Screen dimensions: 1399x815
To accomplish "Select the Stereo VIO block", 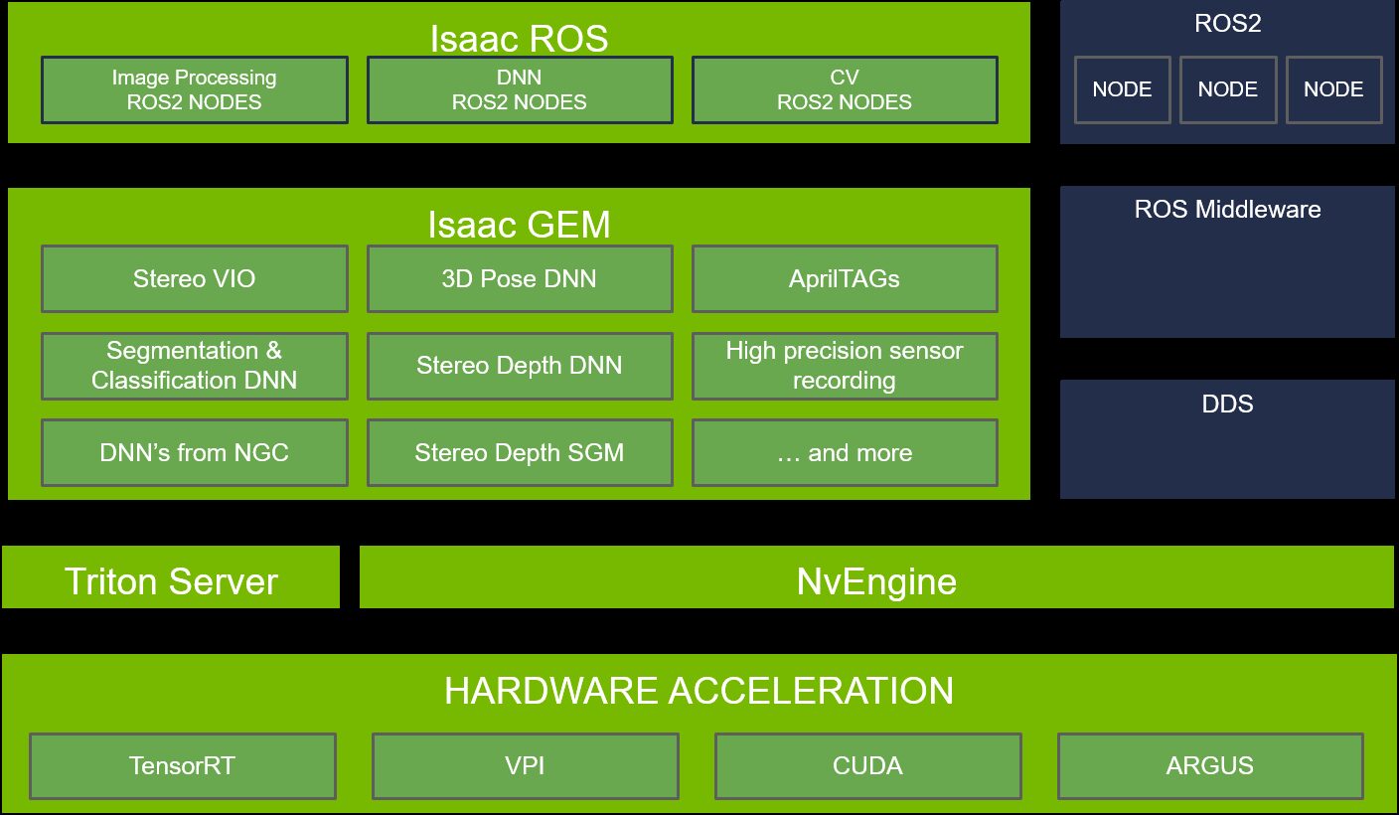I will pyautogui.click(x=194, y=278).
